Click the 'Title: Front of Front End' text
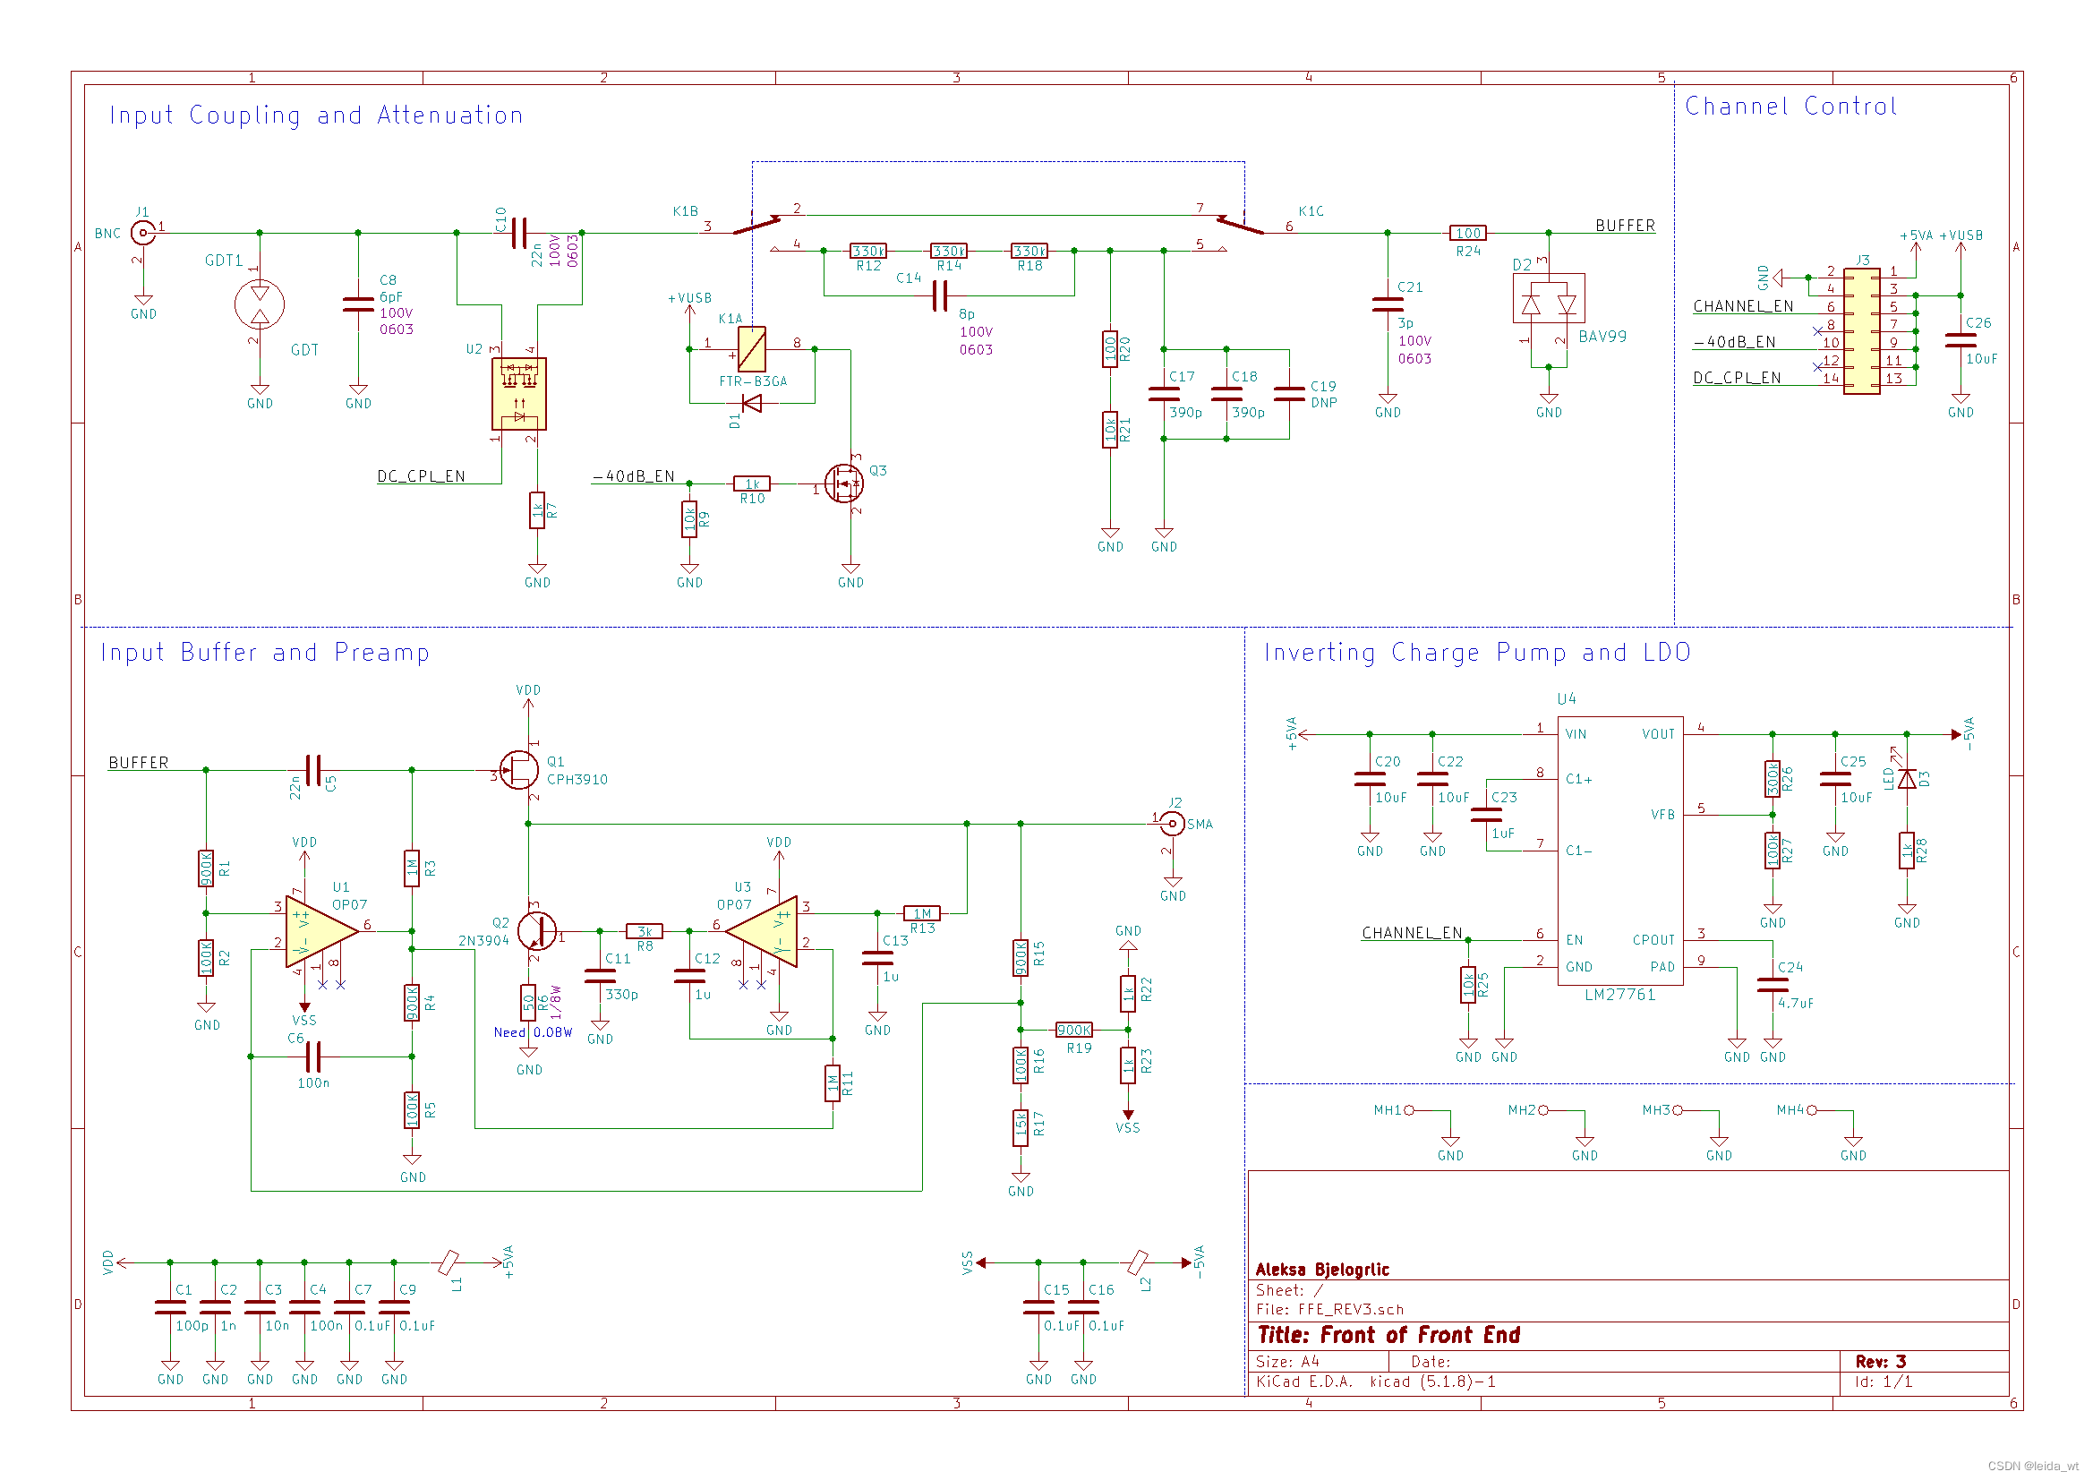 (1388, 1335)
